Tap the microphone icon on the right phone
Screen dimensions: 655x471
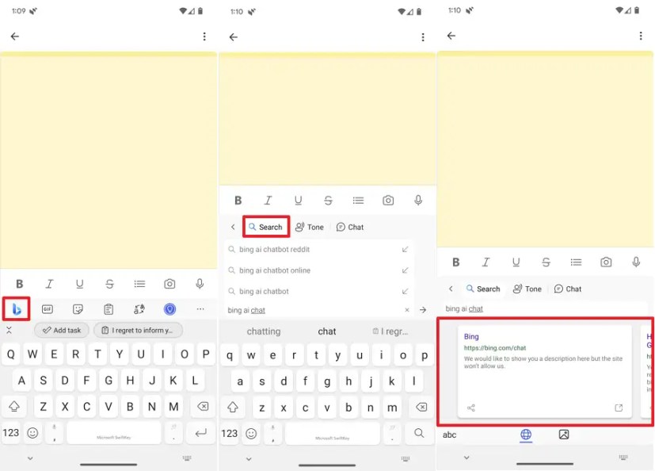[636, 262]
